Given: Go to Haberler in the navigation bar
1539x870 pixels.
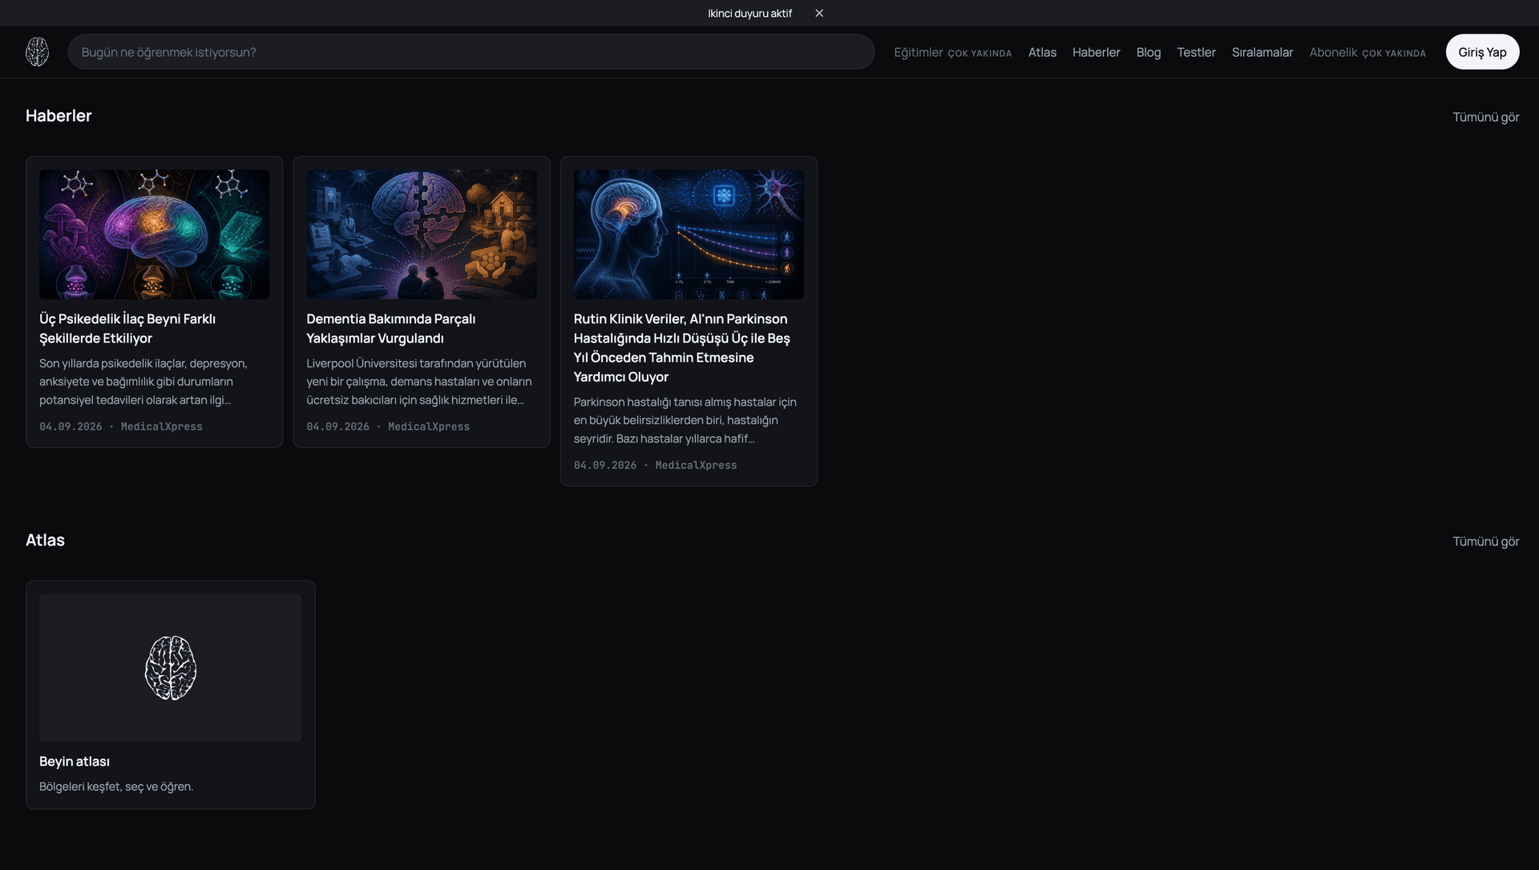Looking at the screenshot, I should pos(1096,52).
